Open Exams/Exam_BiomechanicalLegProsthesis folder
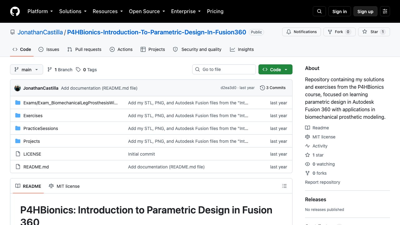Screen dimensions: 400x225 71,103
